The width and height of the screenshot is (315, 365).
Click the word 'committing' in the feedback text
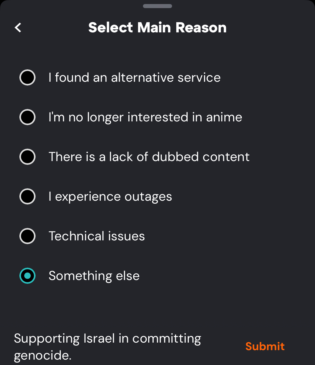167,339
